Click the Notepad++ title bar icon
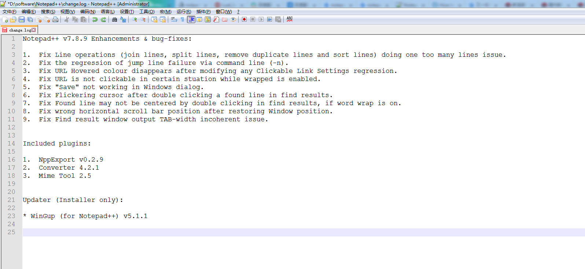This screenshot has width=585, height=269. 3,4
